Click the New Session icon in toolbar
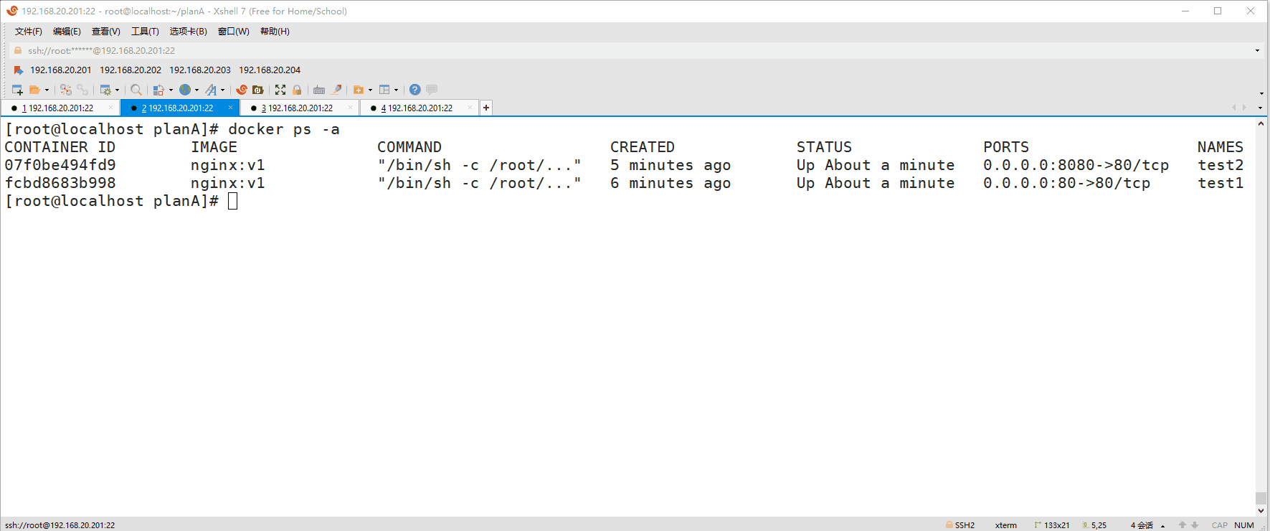The image size is (1270, 531). [17, 90]
